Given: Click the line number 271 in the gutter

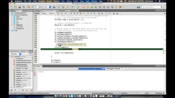Looking at the screenshot, I should point(36,25).
